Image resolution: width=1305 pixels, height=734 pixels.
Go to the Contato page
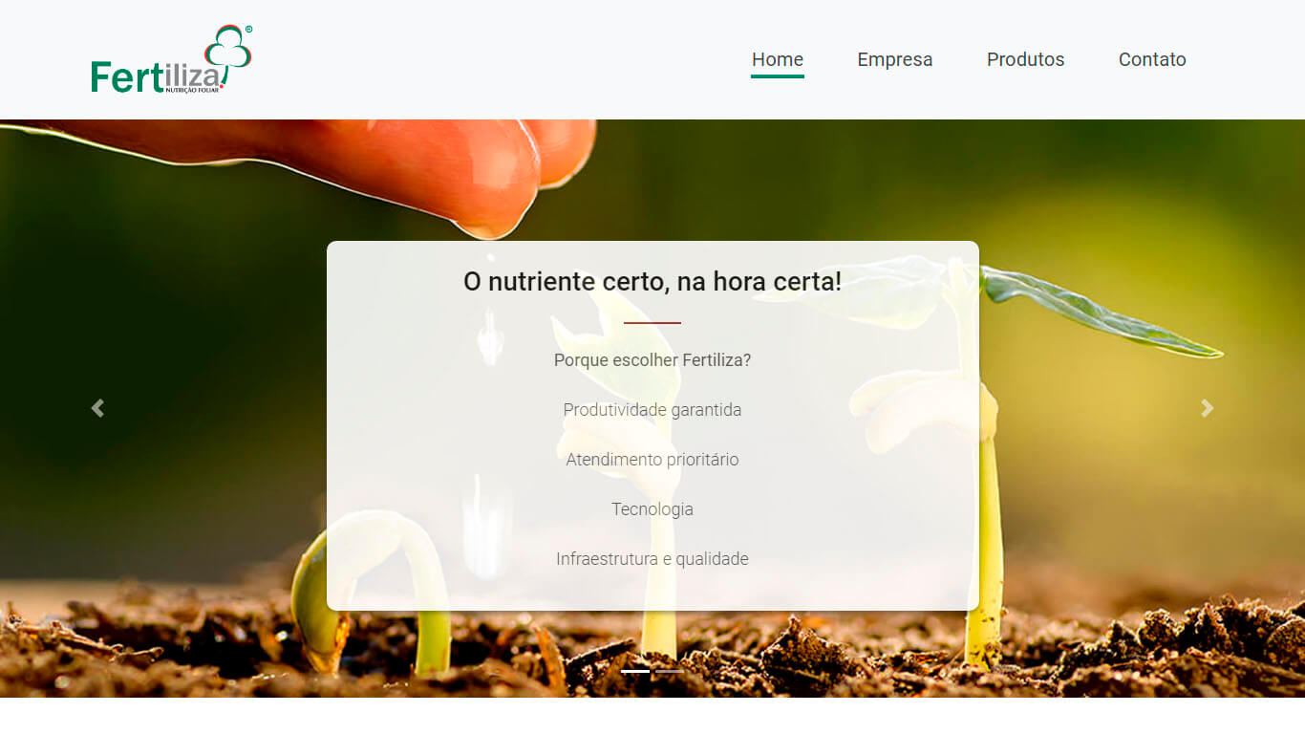[x=1152, y=59]
